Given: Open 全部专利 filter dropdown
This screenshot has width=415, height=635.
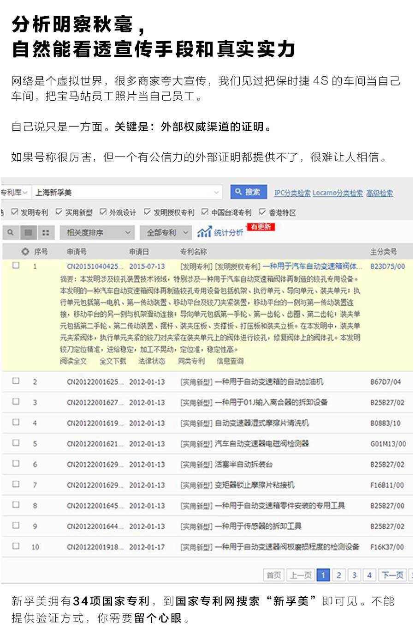Looking at the screenshot, I should 166,232.
